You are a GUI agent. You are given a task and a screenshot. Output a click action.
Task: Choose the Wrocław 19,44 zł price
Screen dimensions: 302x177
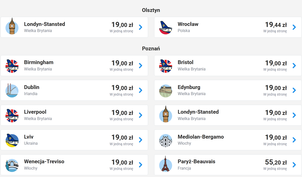tap(276, 25)
